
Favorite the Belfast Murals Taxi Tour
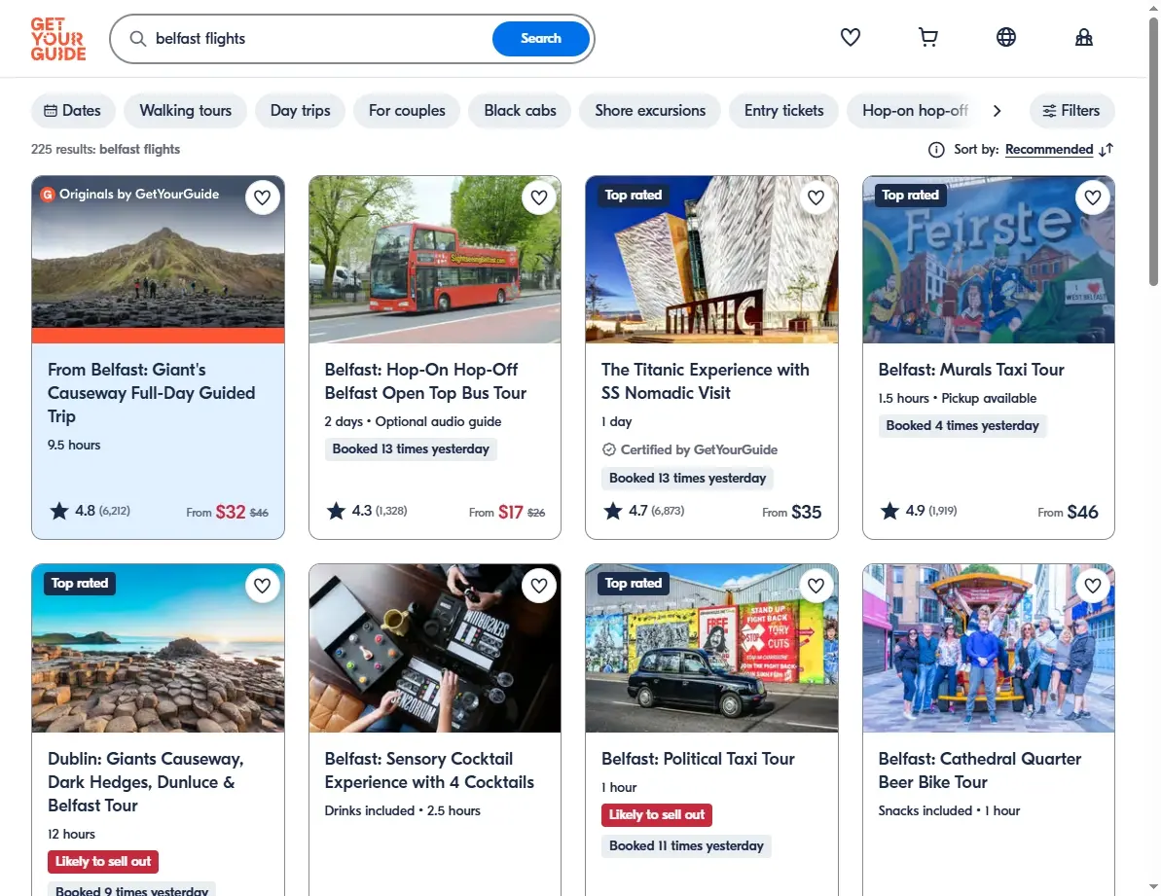pos(1093,197)
